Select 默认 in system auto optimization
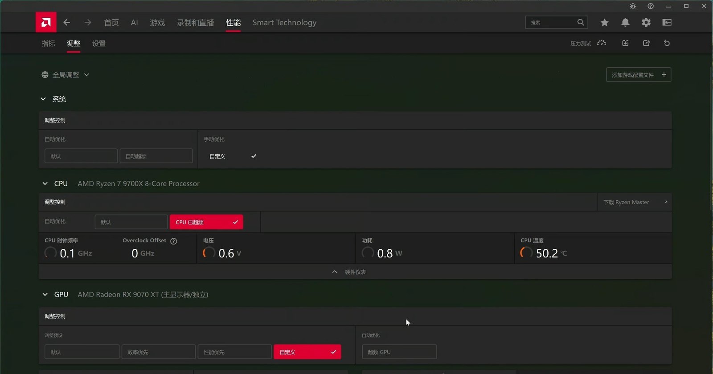 click(x=81, y=156)
